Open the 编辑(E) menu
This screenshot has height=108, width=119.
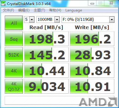24,10
